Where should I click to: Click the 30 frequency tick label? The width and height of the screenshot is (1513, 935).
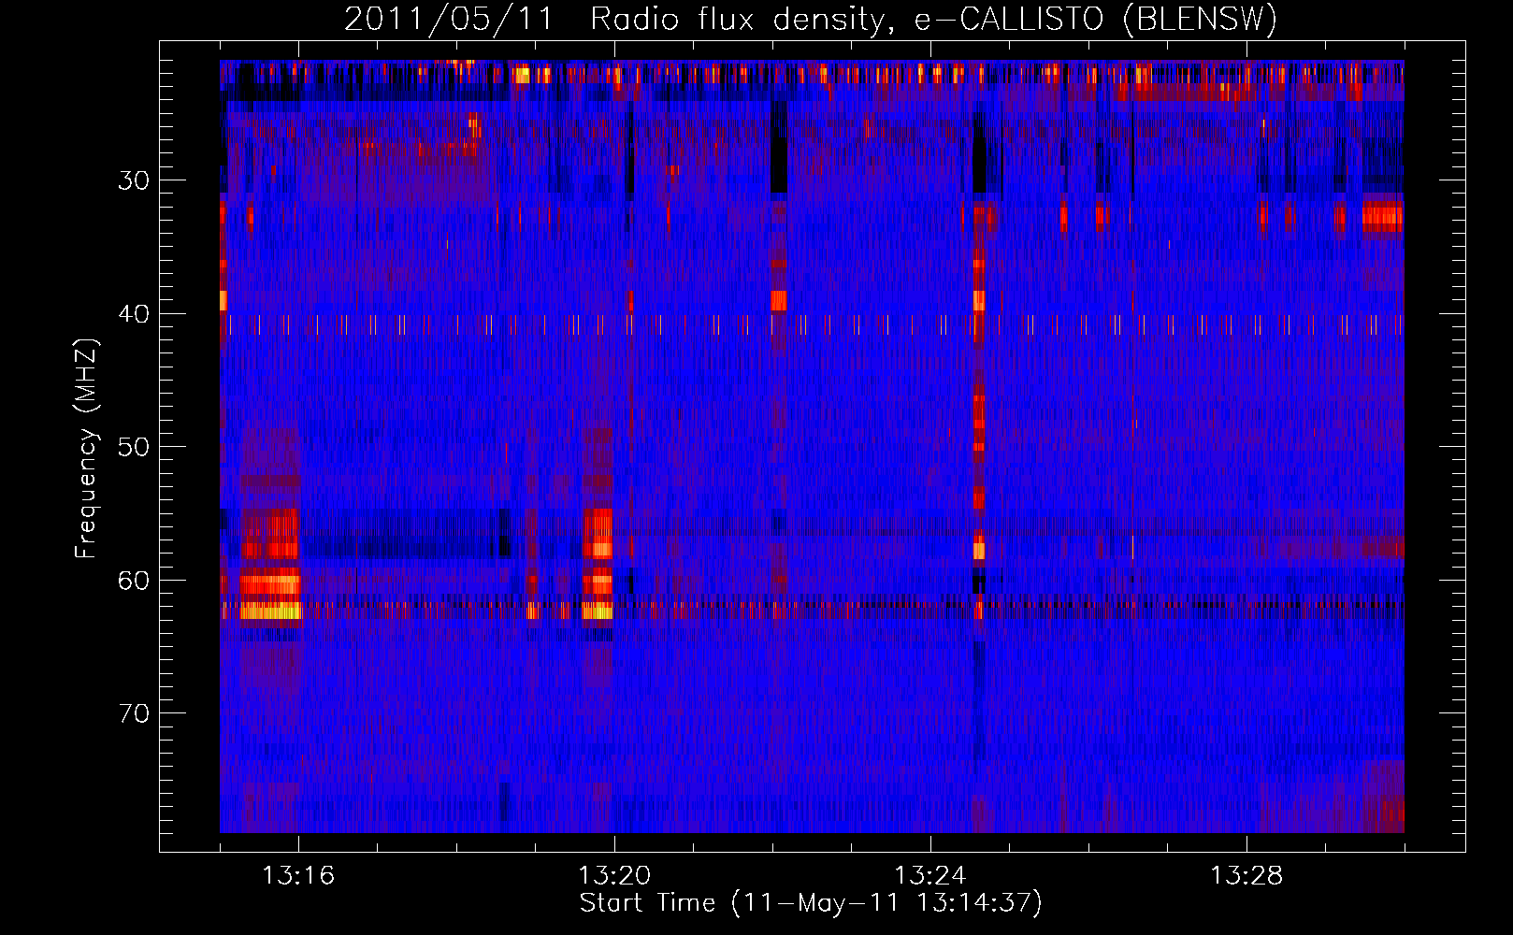134,180
